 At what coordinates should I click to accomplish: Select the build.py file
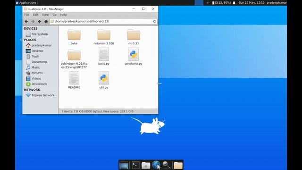pos(104,57)
